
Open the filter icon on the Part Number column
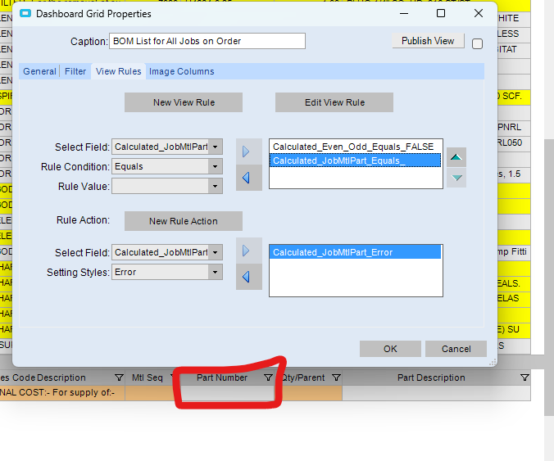tap(268, 377)
